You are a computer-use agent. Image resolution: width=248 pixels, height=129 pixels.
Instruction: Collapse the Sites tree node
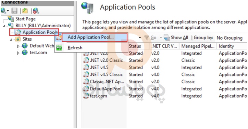11,39
